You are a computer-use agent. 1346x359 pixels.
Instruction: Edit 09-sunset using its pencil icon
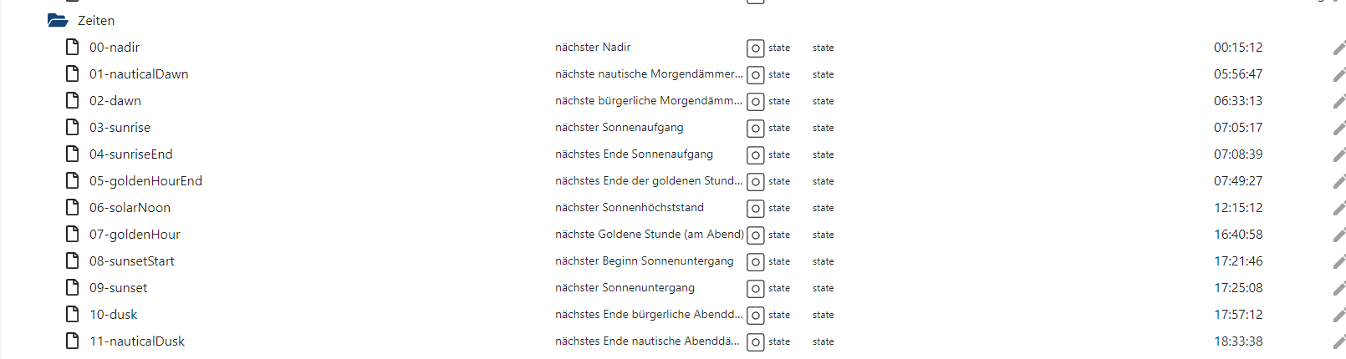click(1339, 288)
